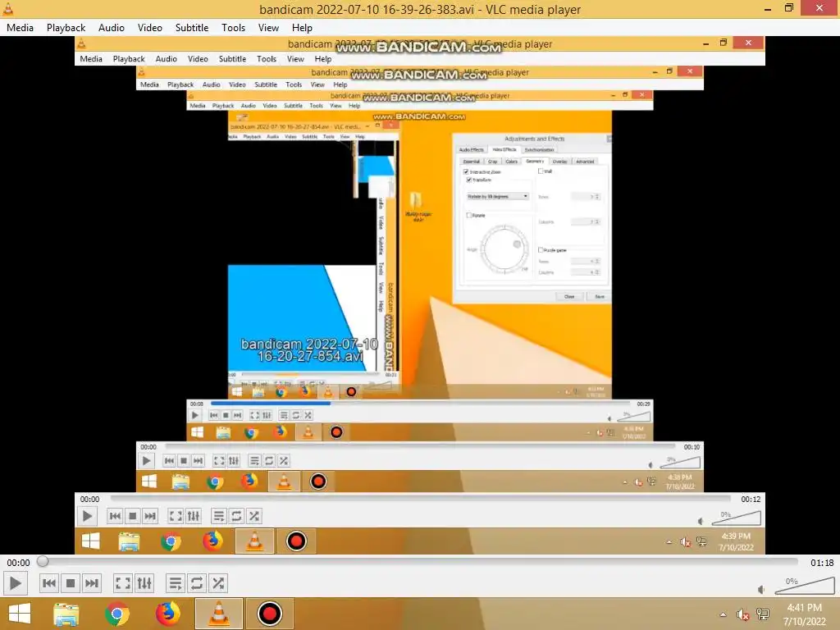The width and height of the screenshot is (840, 630).
Task: Select Essential sub-tab in recorded dialog
Action: pyautogui.click(x=472, y=162)
